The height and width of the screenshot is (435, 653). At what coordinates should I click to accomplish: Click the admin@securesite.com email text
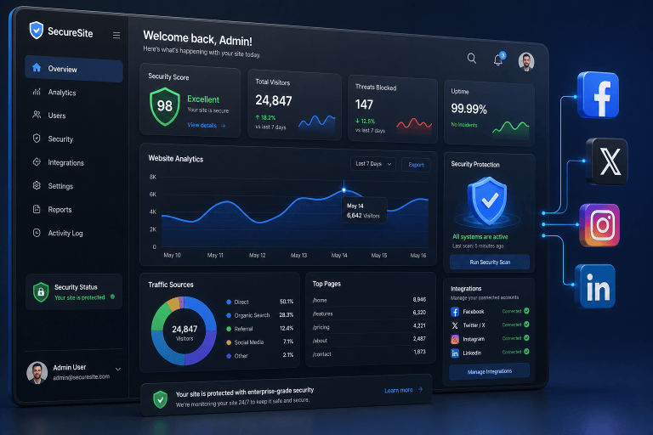tap(82, 377)
